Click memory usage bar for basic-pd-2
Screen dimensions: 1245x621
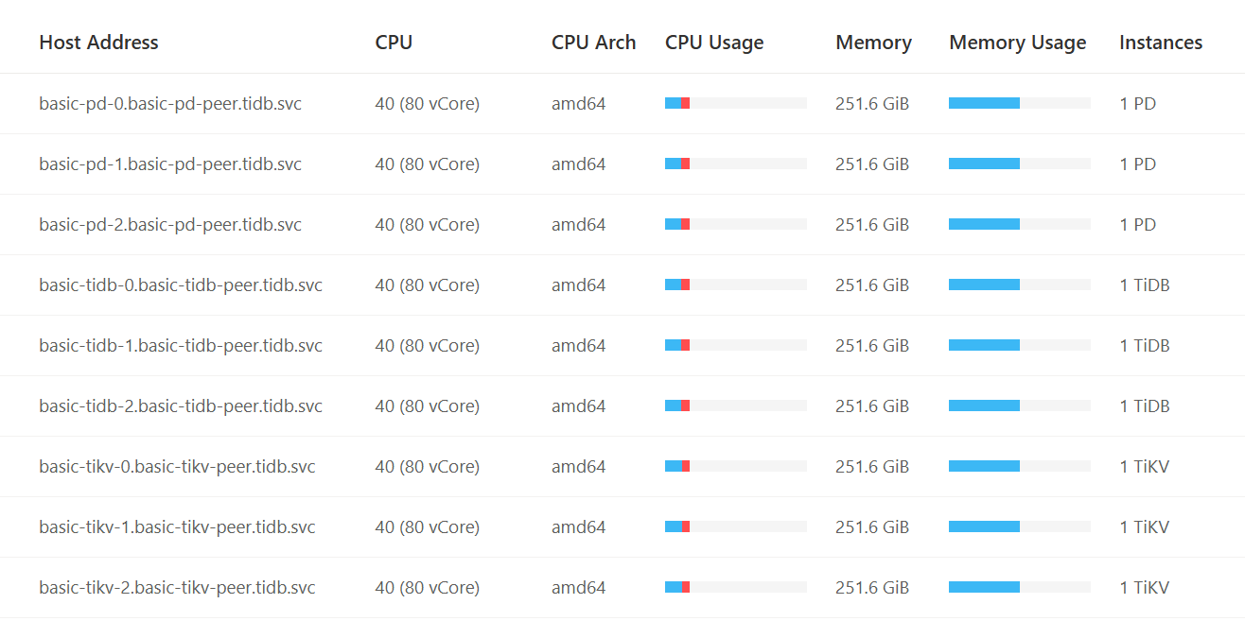coord(1019,224)
